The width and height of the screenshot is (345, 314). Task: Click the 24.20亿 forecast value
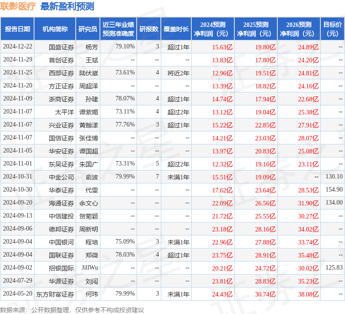tap(308, 60)
